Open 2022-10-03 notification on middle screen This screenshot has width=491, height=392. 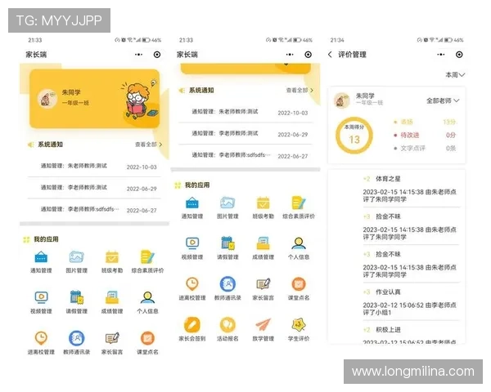coord(245,112)
